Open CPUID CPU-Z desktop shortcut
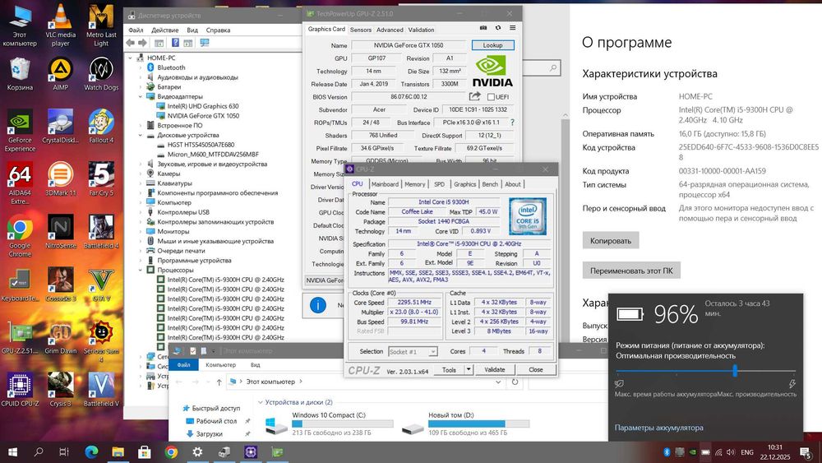The width and height of the screenshot is (822, 463). (20, 389)
